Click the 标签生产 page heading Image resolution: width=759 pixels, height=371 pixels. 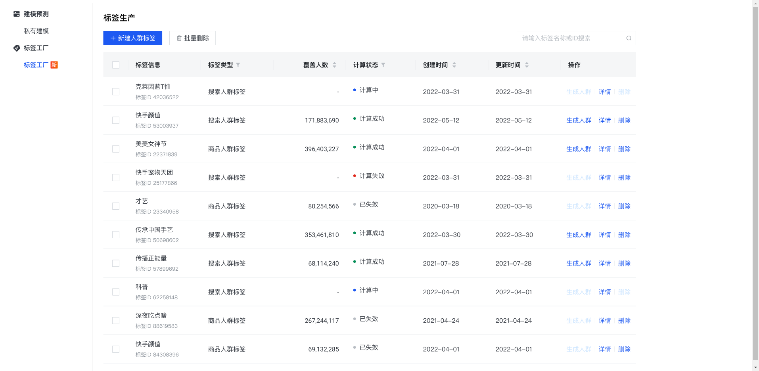click(x=119, y=18)
